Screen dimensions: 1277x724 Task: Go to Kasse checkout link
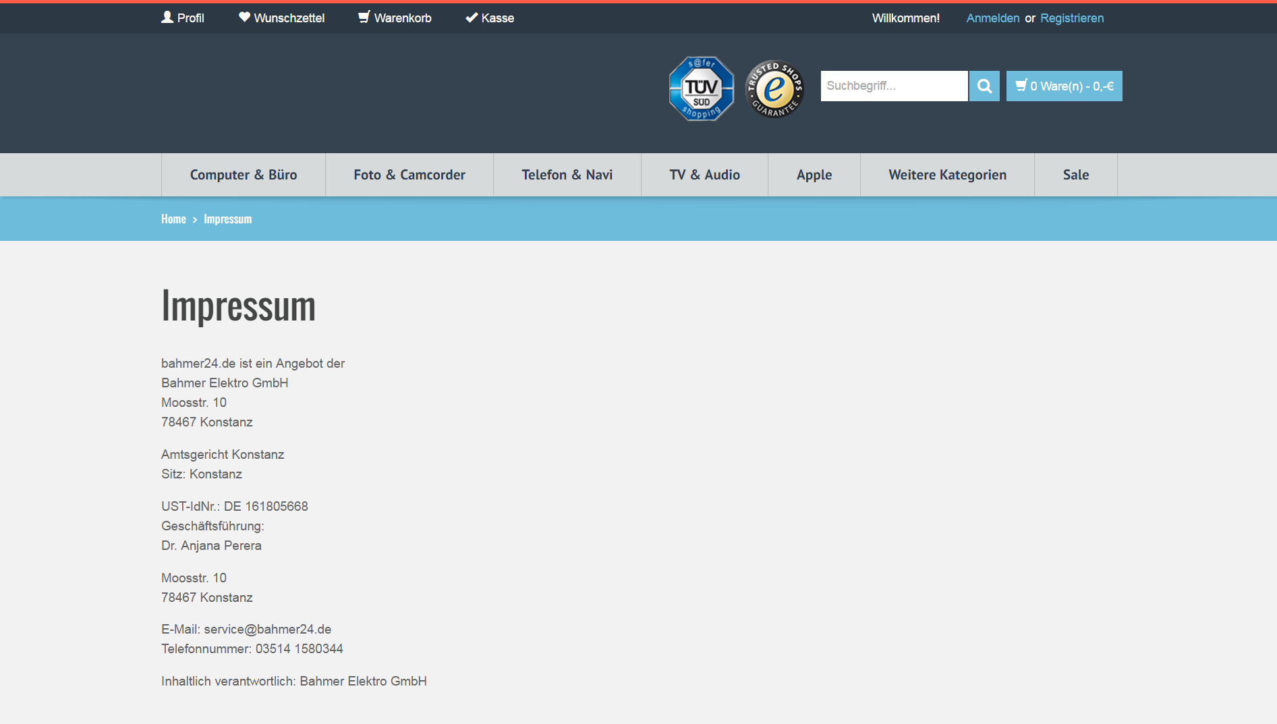coord(490,18)
